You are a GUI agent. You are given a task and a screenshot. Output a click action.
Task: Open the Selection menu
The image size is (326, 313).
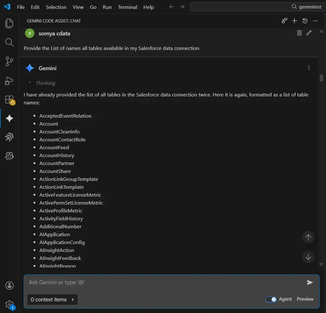pyautogui.click(x=56, y=7)
